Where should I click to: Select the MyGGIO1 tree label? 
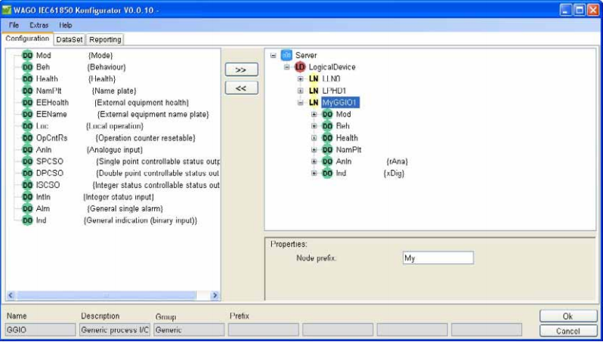[340, 103]
